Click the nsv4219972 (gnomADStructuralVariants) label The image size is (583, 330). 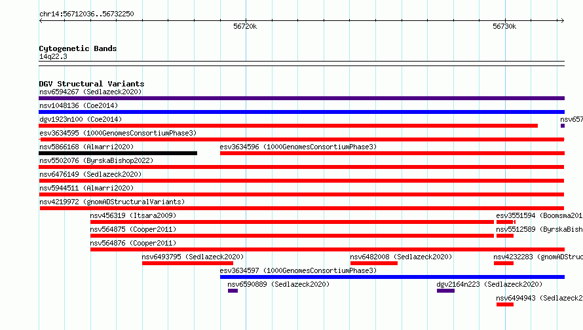[112, 202]
